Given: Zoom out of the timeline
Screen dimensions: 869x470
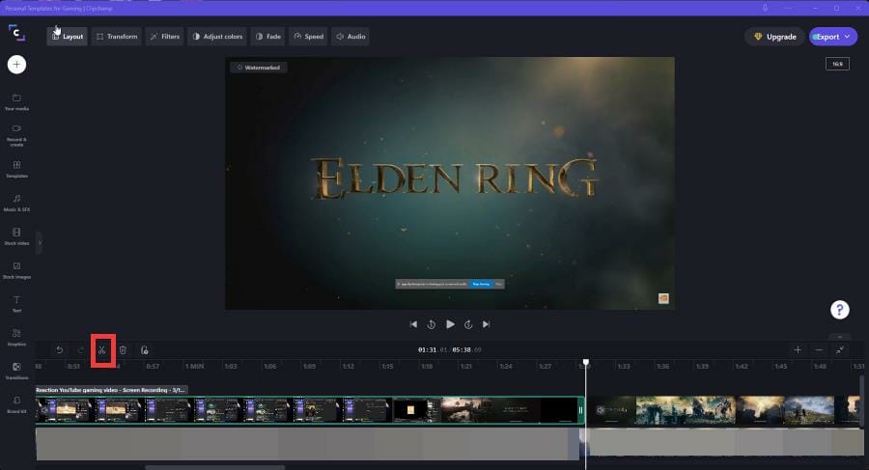Looking at the screenshot, I should pos(819,349).
